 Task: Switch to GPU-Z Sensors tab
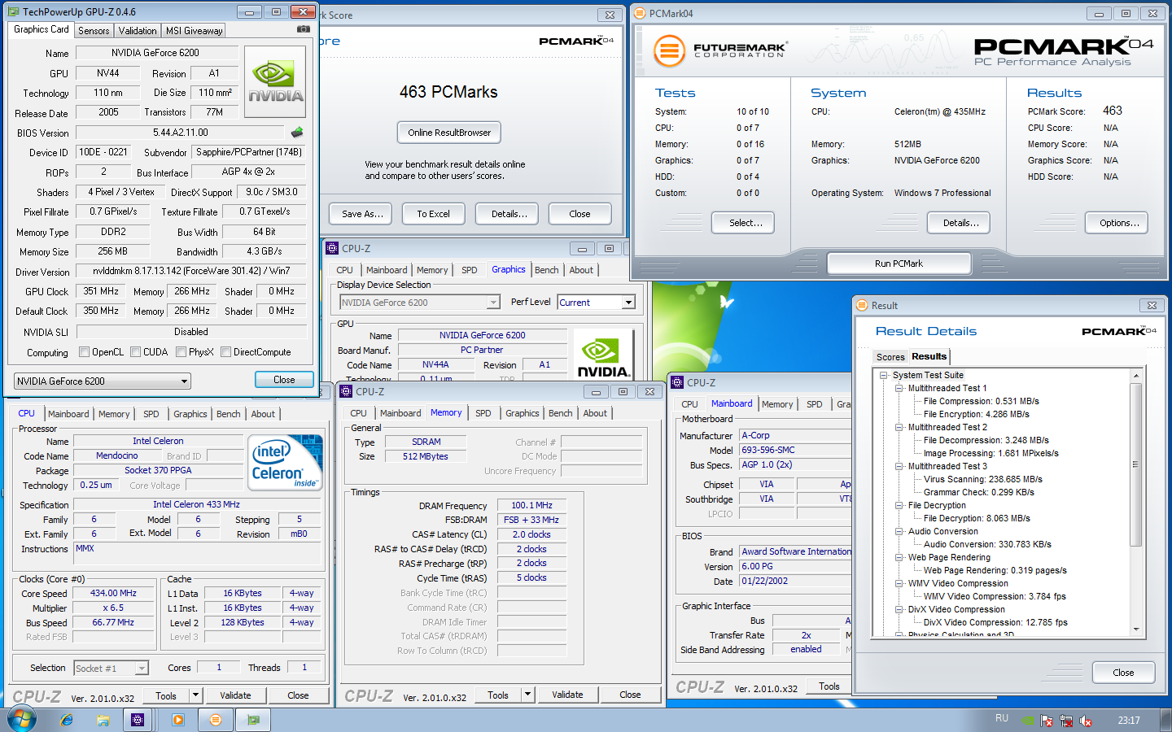pyautogui.click(x=94, y=30)
